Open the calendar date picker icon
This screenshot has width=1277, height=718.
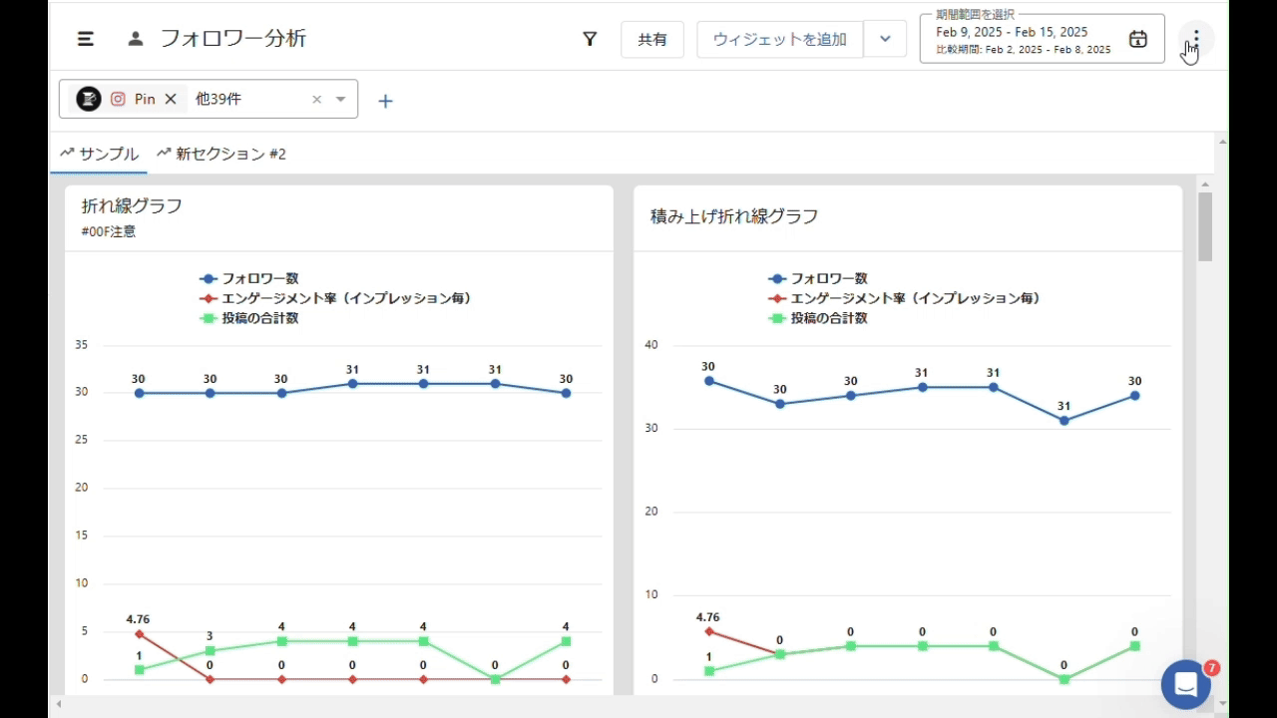(x=1137, y=39)
